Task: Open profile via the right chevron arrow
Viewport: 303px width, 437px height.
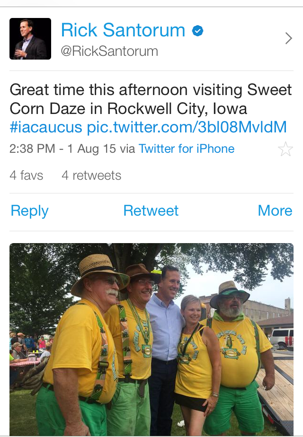Action: (288, 39)
